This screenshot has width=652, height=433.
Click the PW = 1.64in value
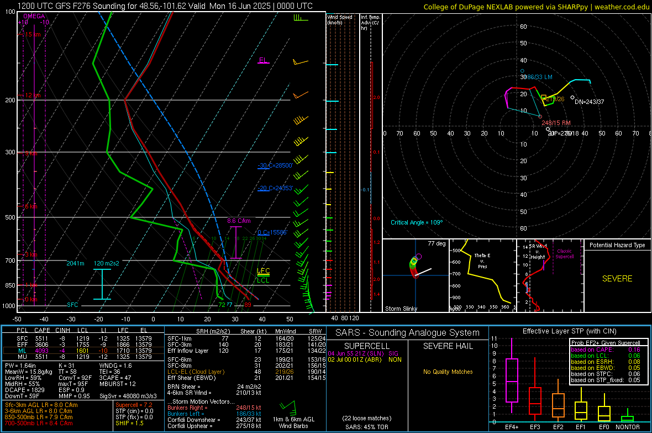click(x=20, y=366)
